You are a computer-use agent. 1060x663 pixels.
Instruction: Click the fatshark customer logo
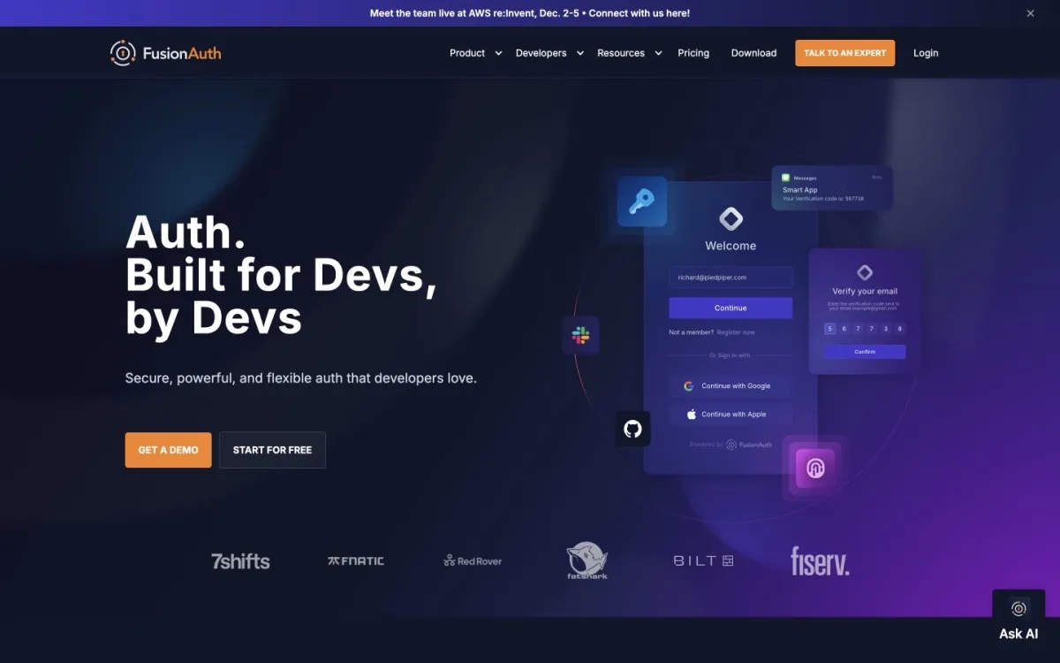coord(587,560)
